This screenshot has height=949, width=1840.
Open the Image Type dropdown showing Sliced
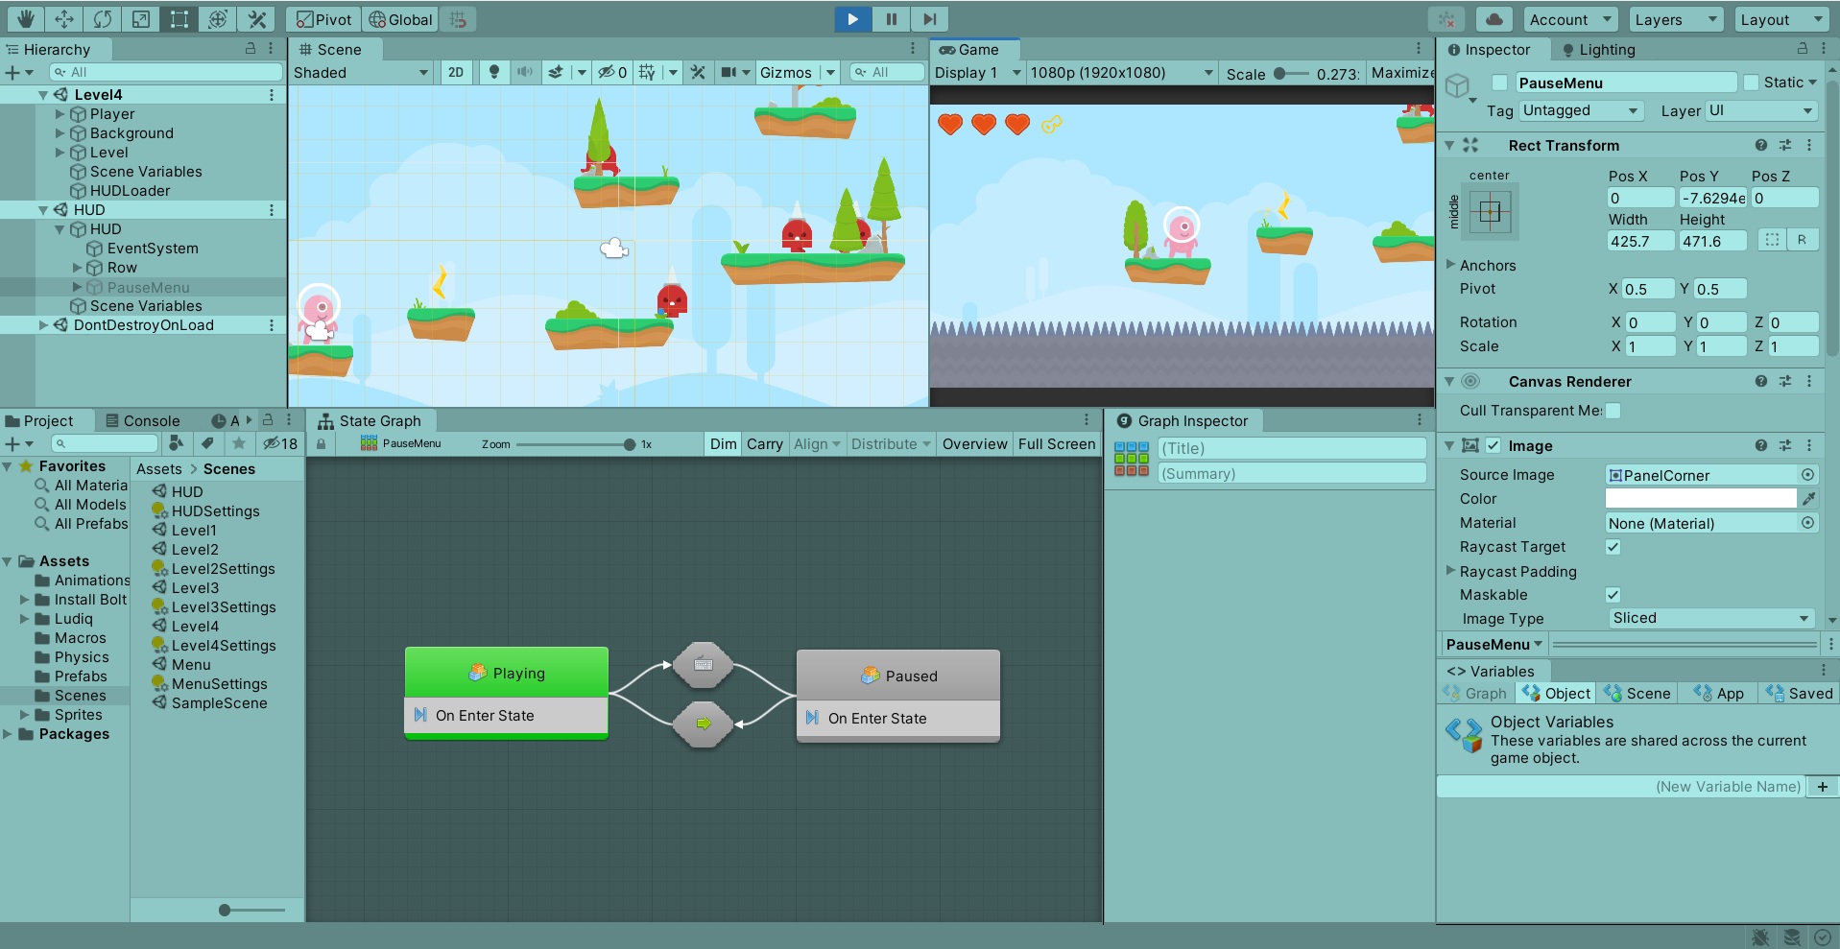coord(1709,618)
